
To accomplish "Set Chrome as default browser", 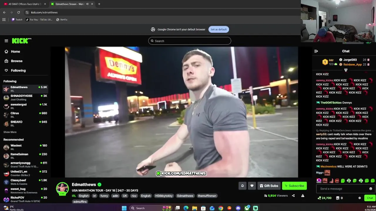I will coord(219,29).
